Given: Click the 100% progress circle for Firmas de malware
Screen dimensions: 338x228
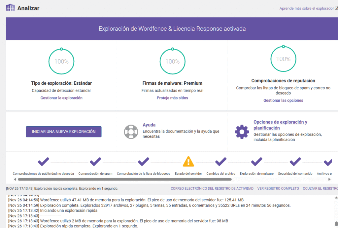Looking at the screenshot, I should tap(172, 61).
